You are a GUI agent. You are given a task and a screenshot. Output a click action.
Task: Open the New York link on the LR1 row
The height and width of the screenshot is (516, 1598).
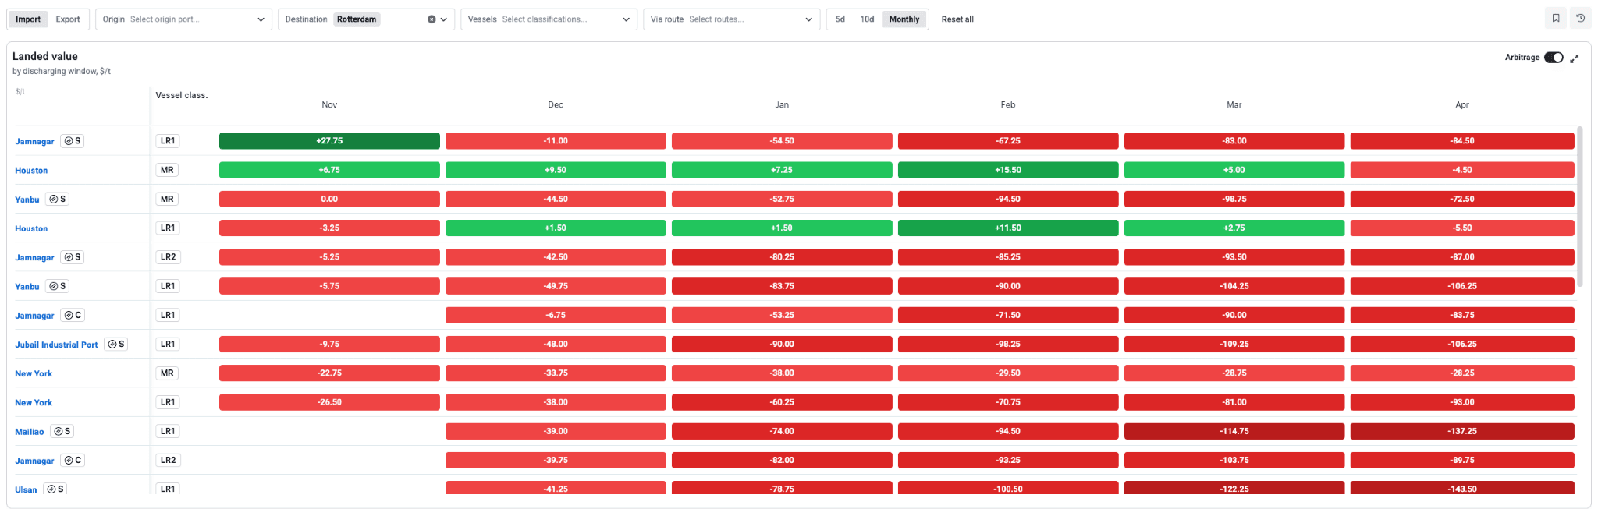click(34, 402)
